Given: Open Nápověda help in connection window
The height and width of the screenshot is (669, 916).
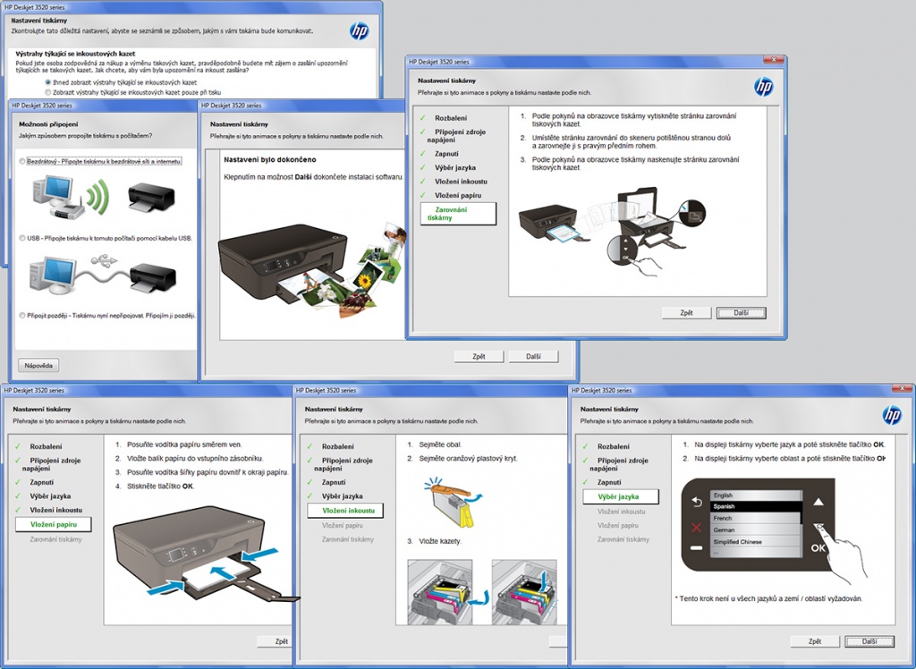Looking at the screenshot, I should point(38,366).
